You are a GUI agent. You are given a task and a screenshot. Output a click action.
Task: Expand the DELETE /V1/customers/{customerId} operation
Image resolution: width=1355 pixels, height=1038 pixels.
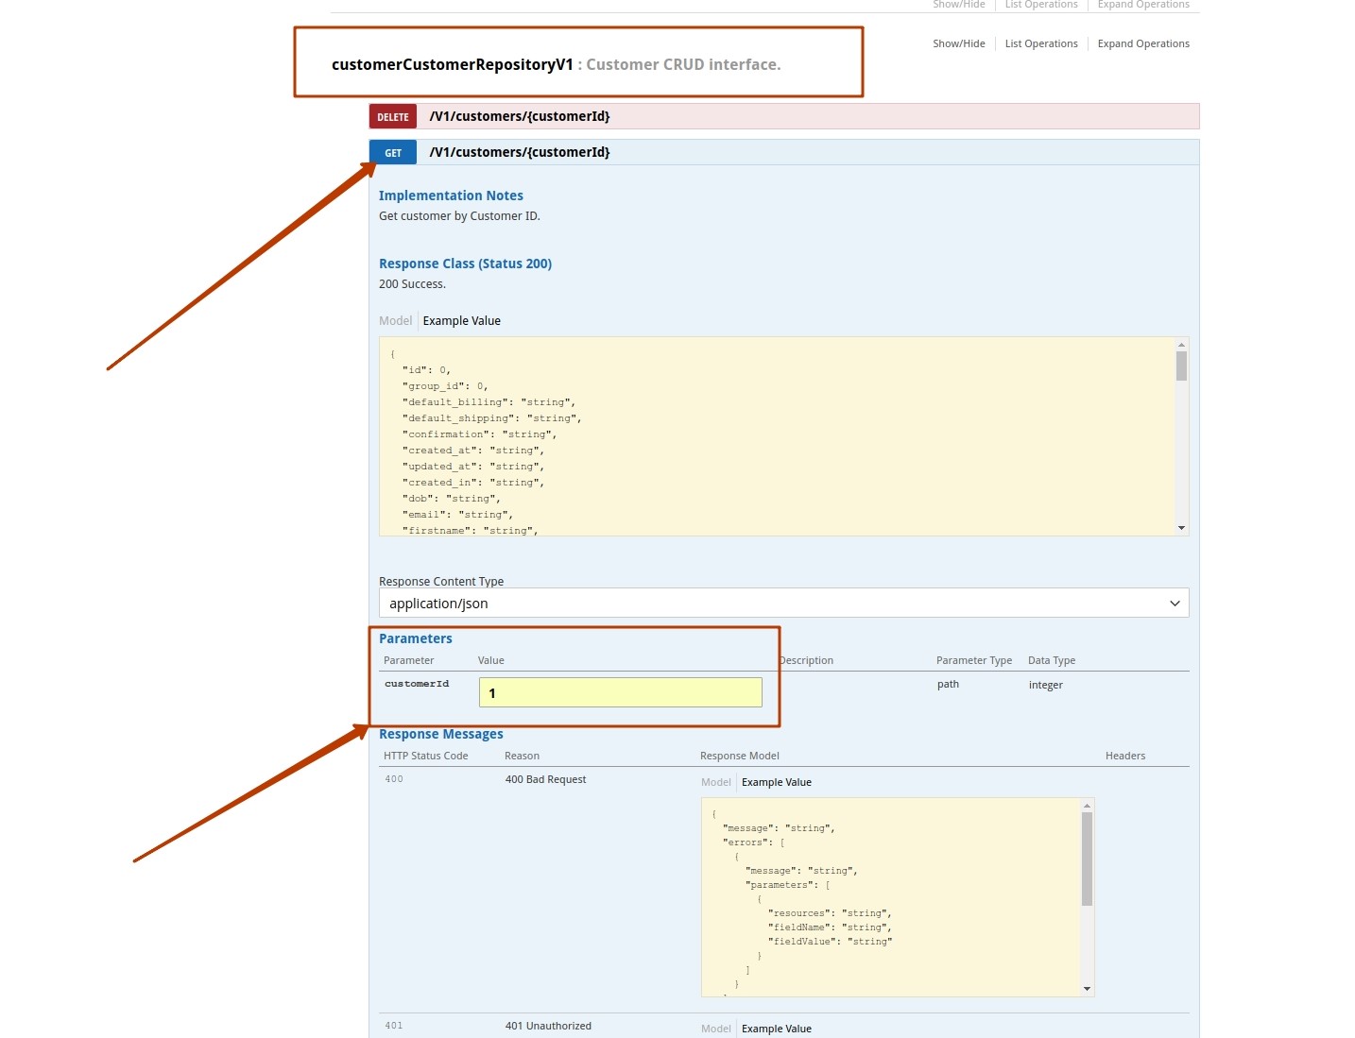point(520,117)
